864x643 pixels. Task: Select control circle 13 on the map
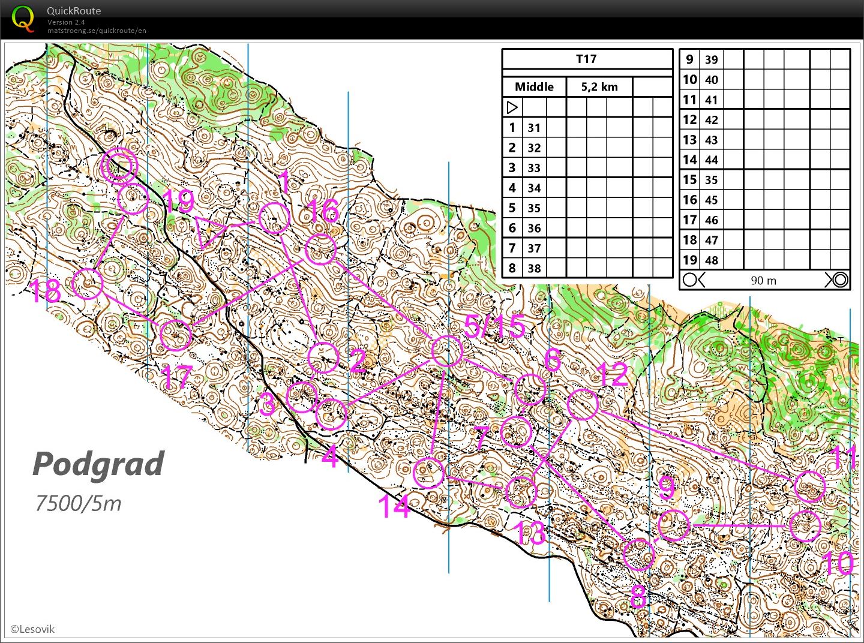click(x=521, y=492)
